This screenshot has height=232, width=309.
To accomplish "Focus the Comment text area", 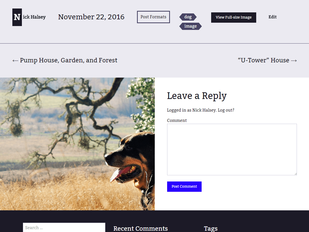I will (232, 150).
